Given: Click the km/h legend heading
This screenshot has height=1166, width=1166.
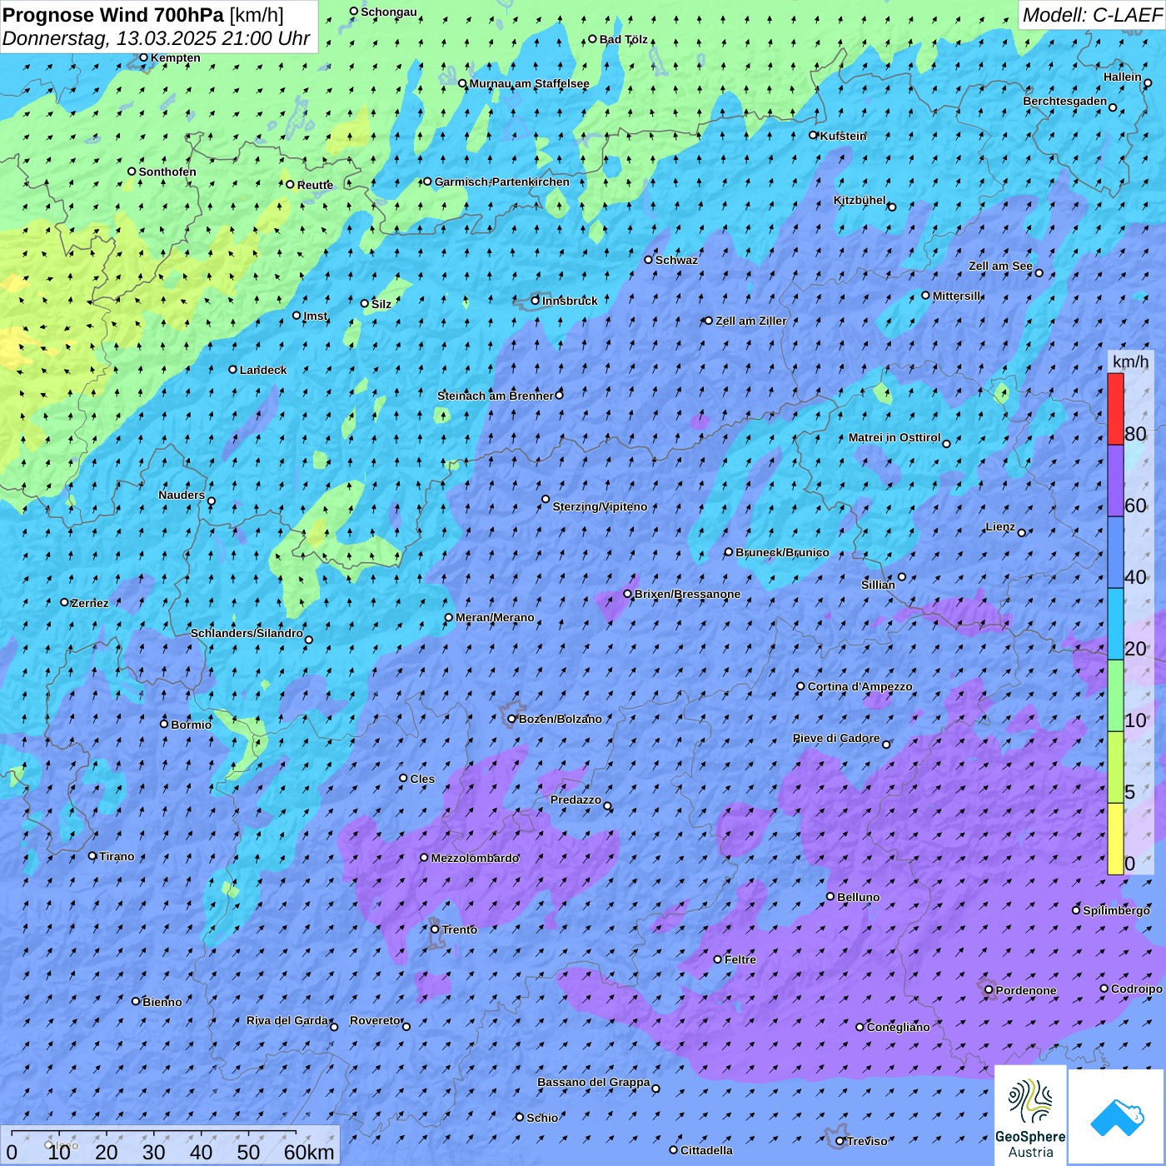Looking at the screenshot, I should click(1130, 361).
